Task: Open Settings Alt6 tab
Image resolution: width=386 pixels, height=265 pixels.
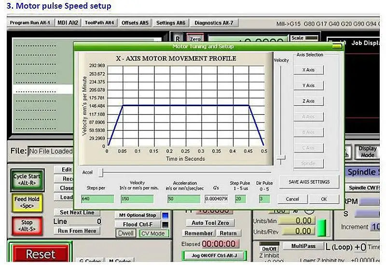Action: pos(171,23)
